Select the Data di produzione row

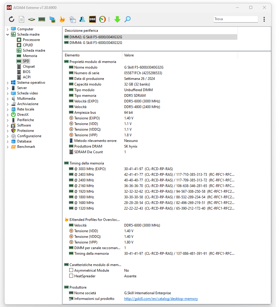point(150,79)
